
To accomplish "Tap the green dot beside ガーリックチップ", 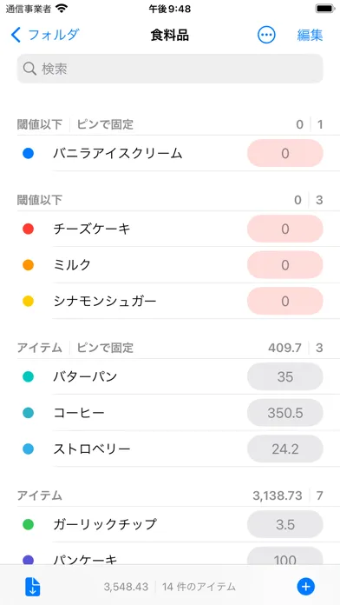I will (28, 524).
